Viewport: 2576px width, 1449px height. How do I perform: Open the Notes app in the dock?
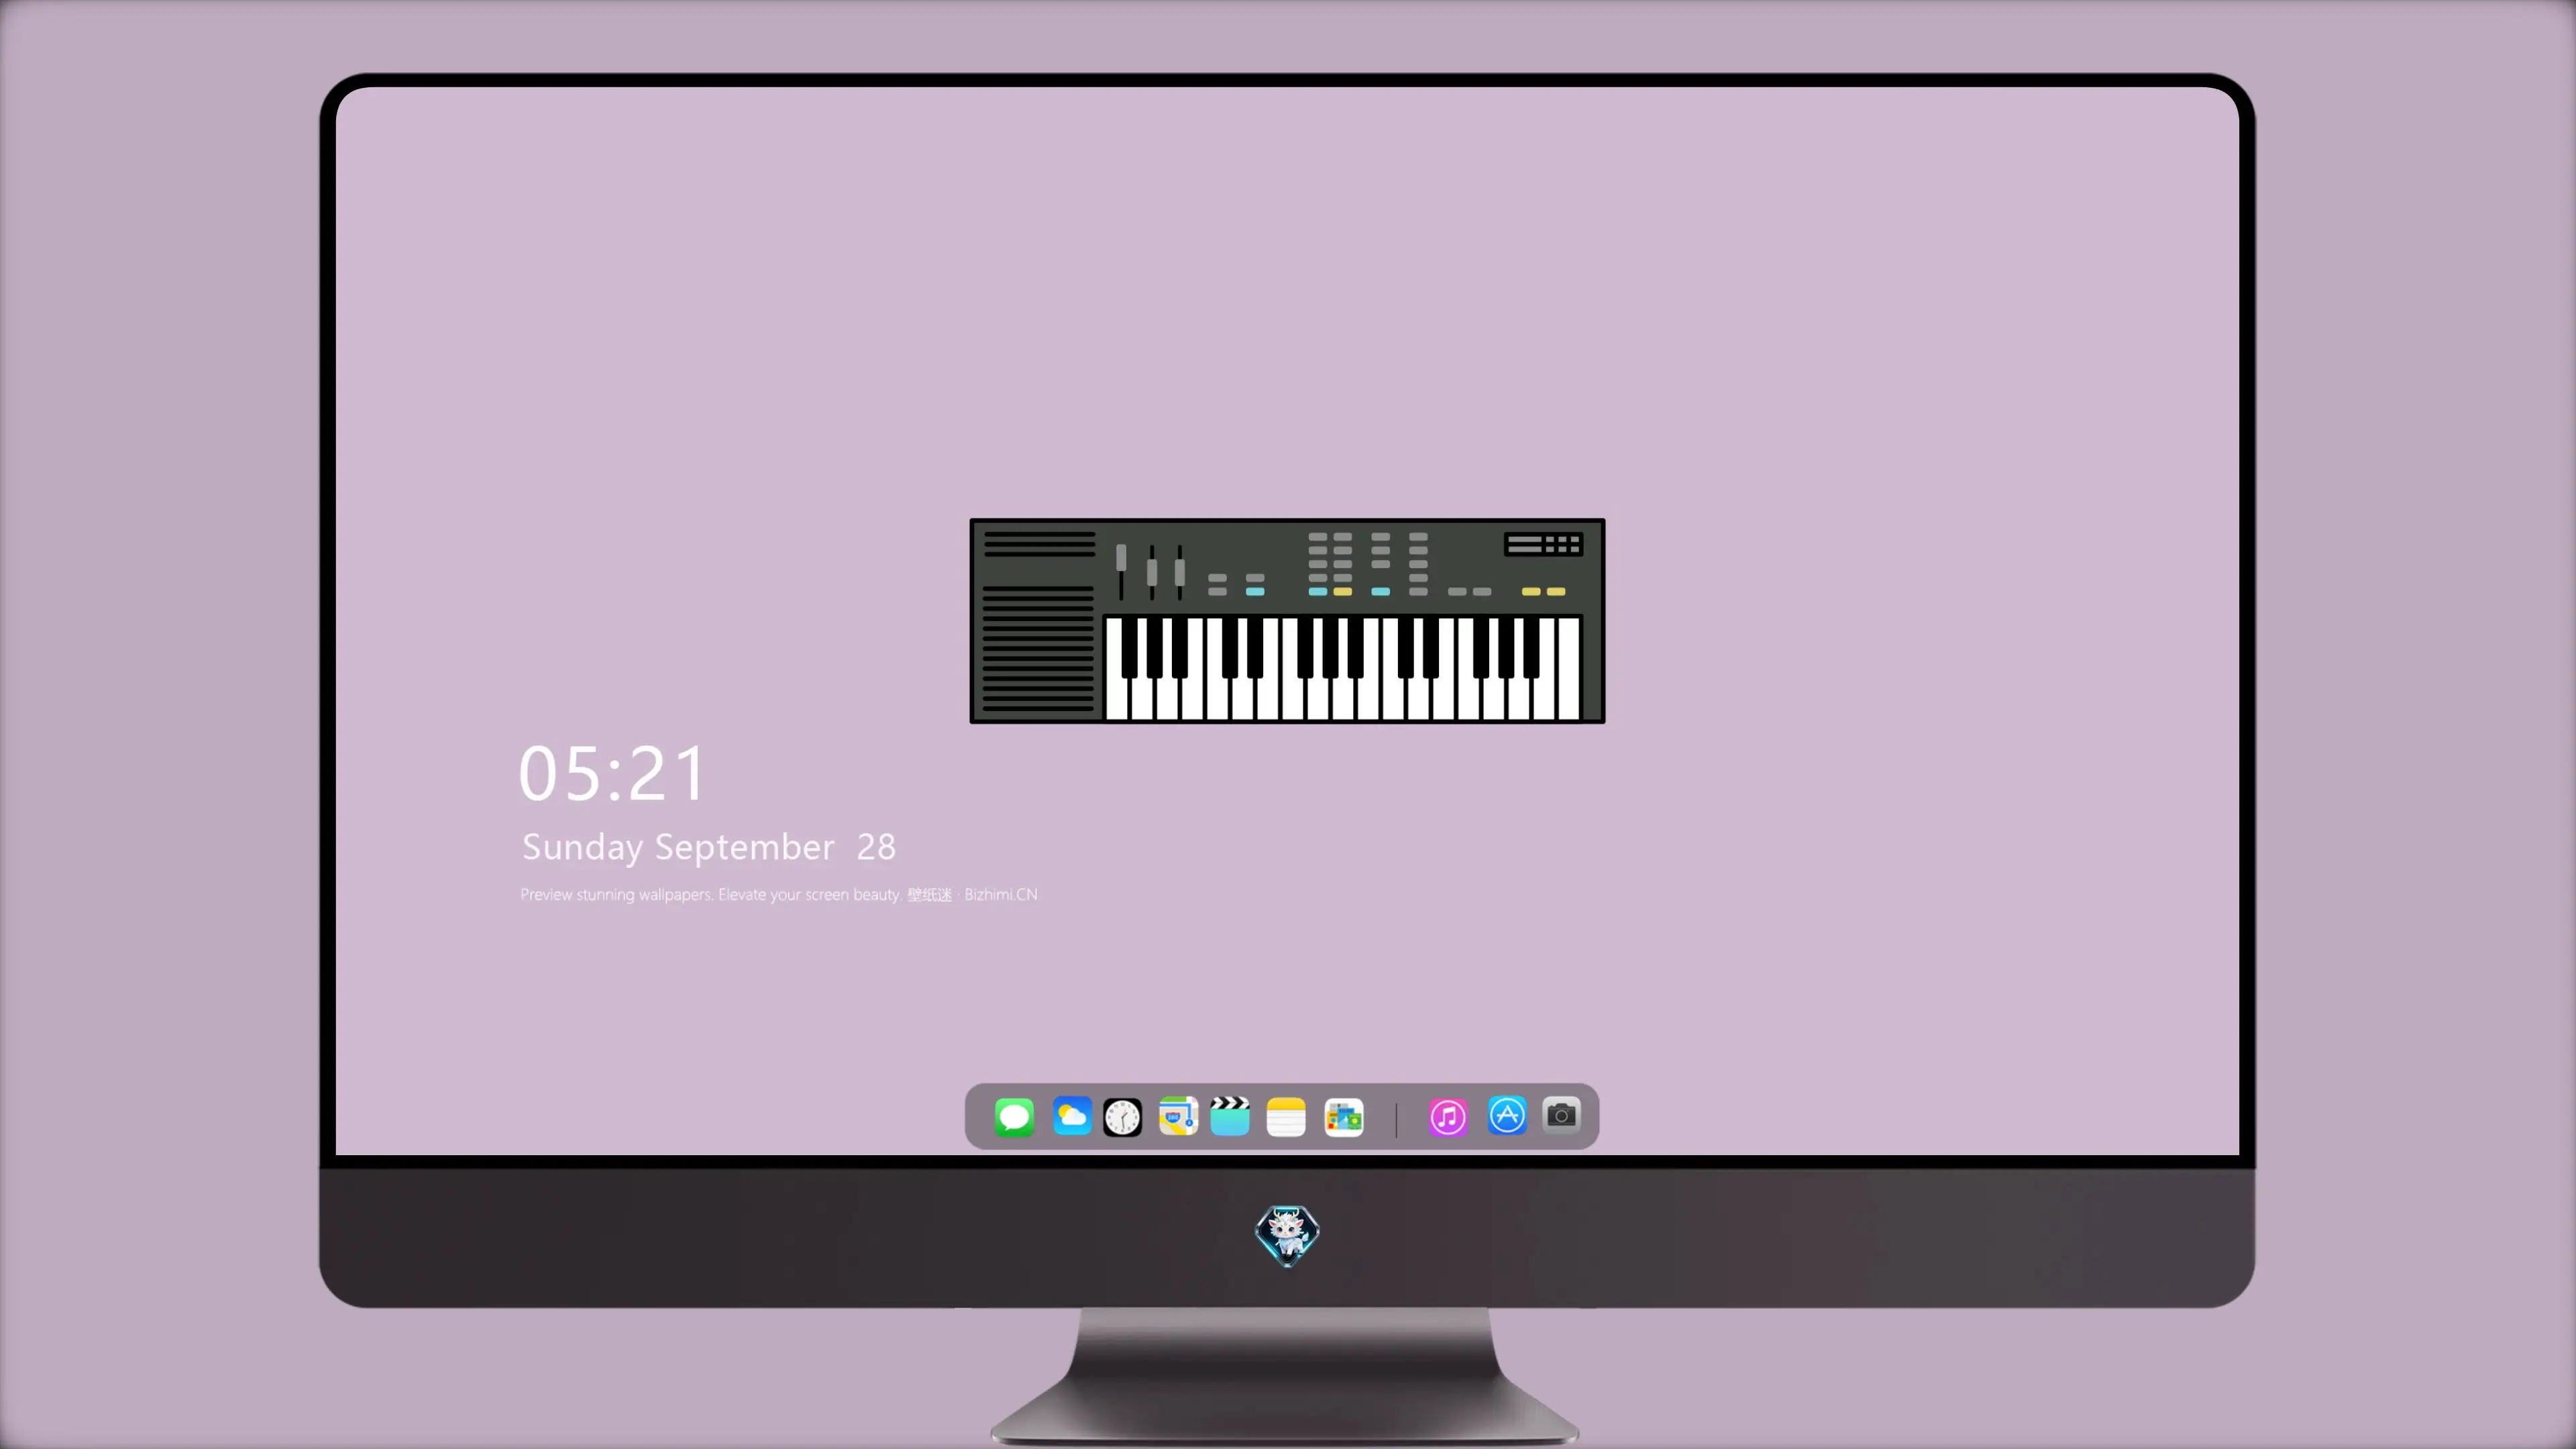(1286, 1117)
